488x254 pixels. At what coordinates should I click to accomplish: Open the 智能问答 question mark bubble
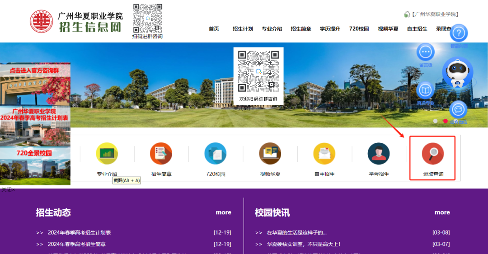point(459,33)
